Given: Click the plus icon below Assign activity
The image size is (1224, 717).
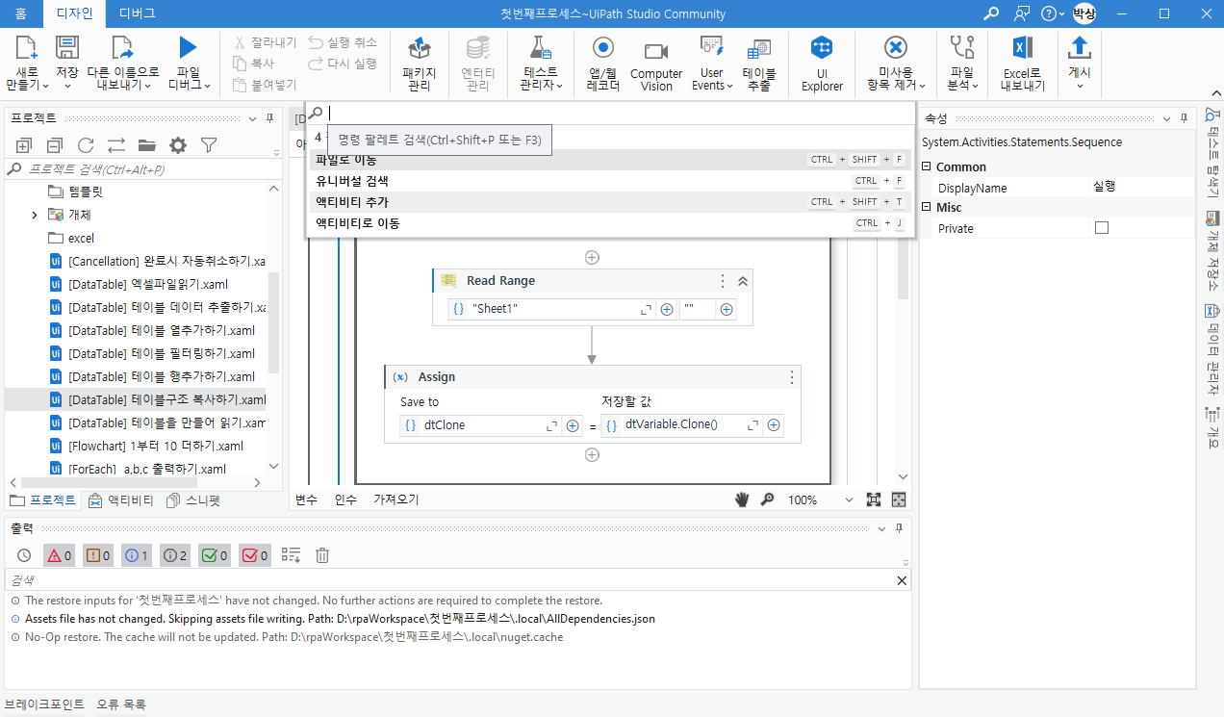Looking at the screenshot, I should point(592,454).
